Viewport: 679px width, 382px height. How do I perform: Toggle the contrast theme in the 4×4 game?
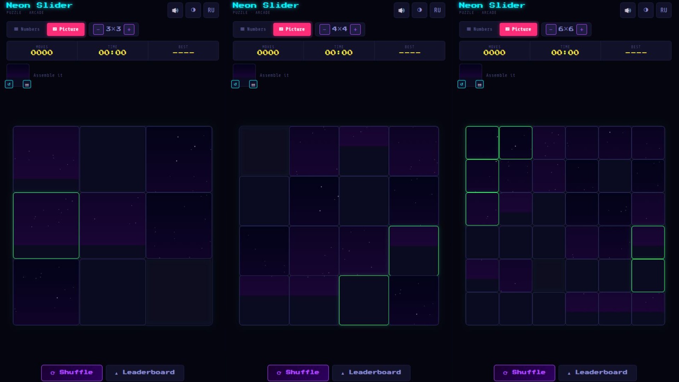[419, 10]
